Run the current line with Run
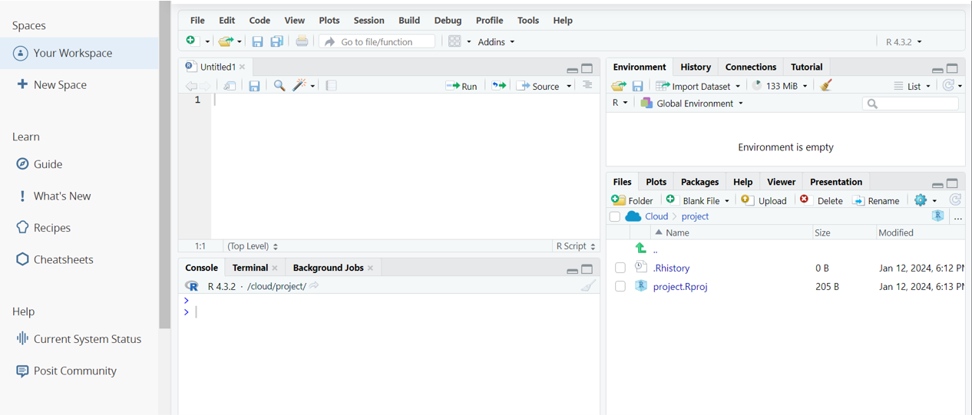 461,86
